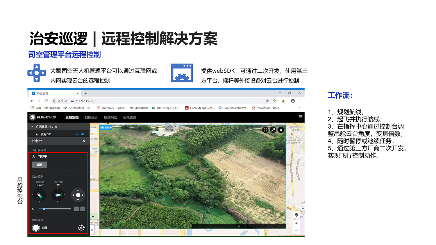Shrink the 远程控制中 video window
The image size is (436, 245).
pyautogui.click(x=273, y=130)
